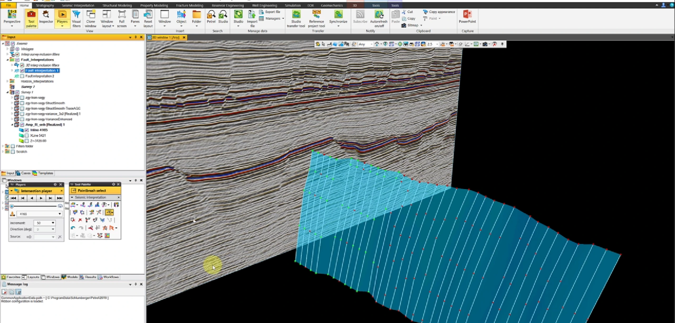The width and height of the screenshot is (675, 323).
Task: Open the Seismic Interpretation ribbon tab
Action: 78,5
